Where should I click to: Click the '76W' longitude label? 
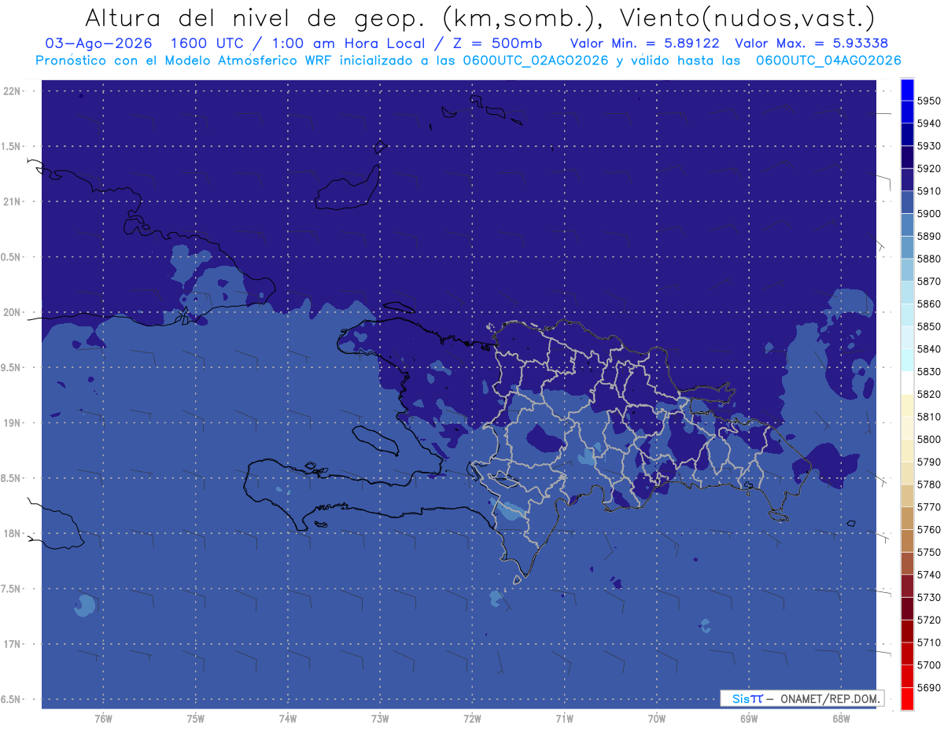point(103,719)
